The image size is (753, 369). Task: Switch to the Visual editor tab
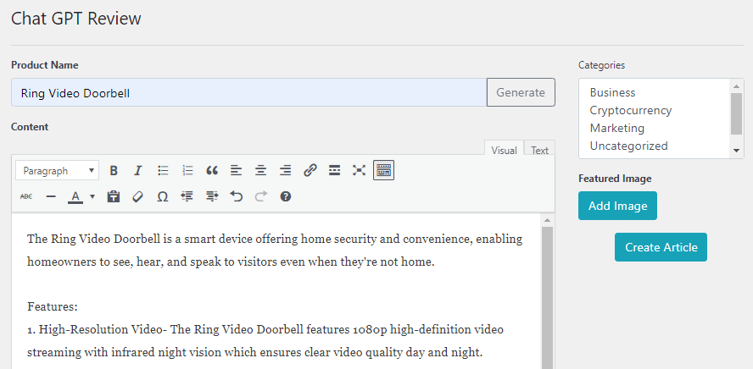tap(504, 151)
